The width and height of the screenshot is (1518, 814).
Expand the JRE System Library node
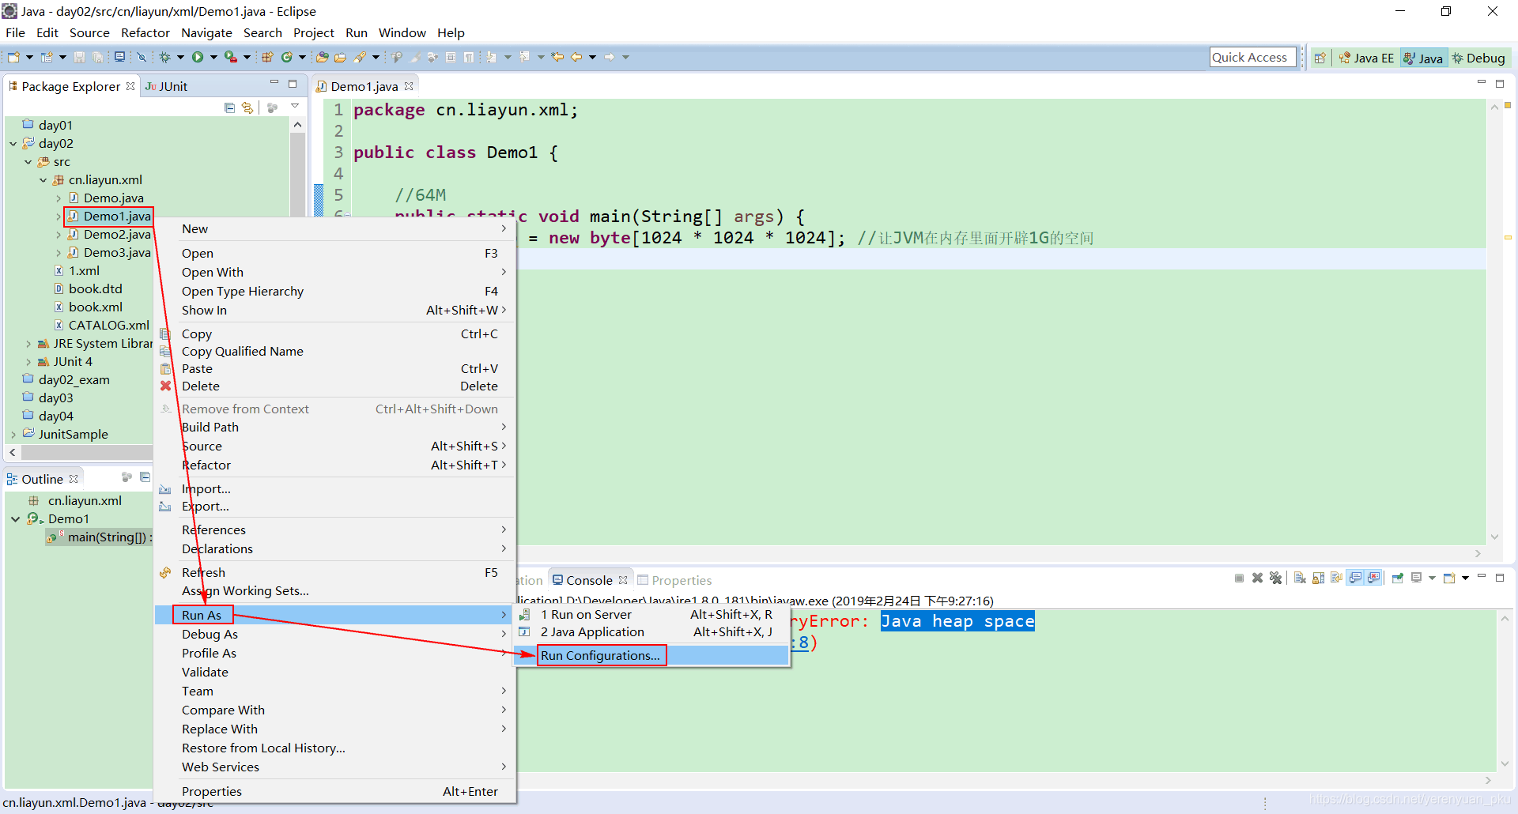(28, 344)
